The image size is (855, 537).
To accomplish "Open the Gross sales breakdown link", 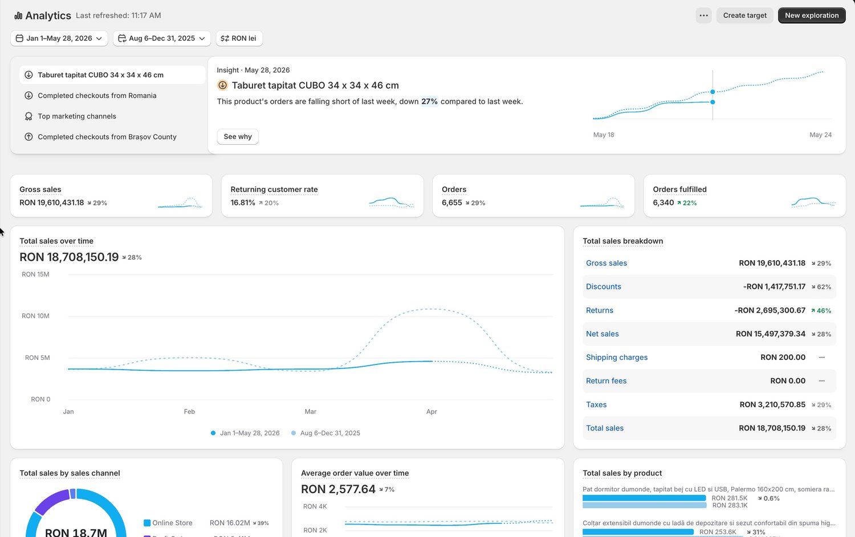I will tap(606, 263).
